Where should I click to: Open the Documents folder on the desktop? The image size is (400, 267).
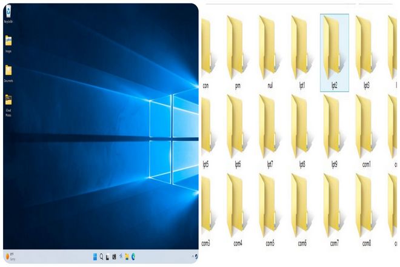(8, 73)
